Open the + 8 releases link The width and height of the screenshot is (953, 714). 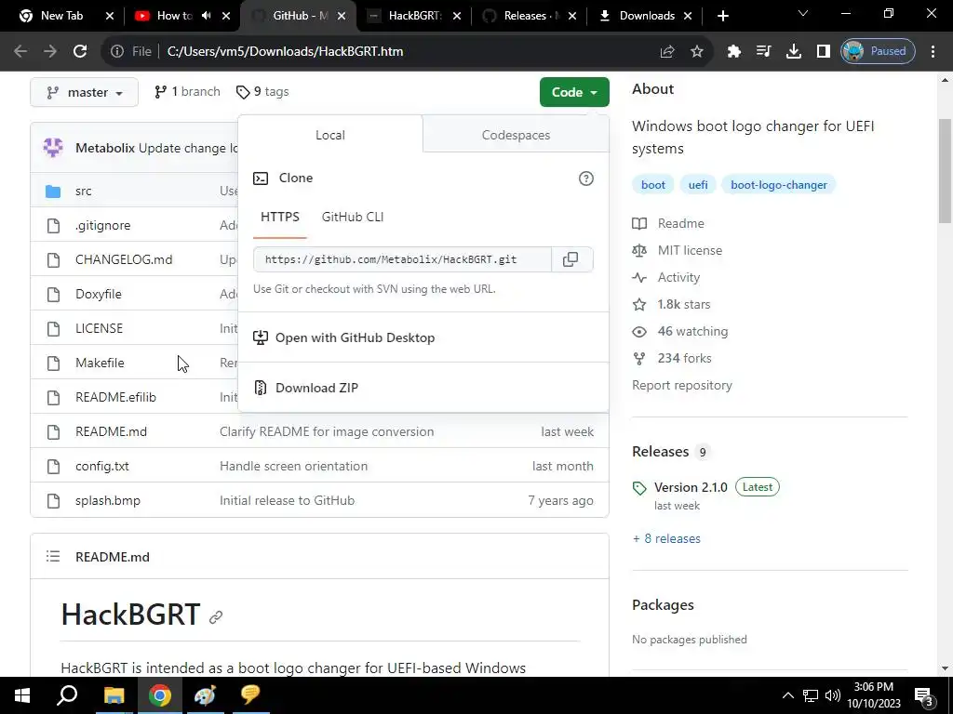pyautogui.click(x=666, y=538)
